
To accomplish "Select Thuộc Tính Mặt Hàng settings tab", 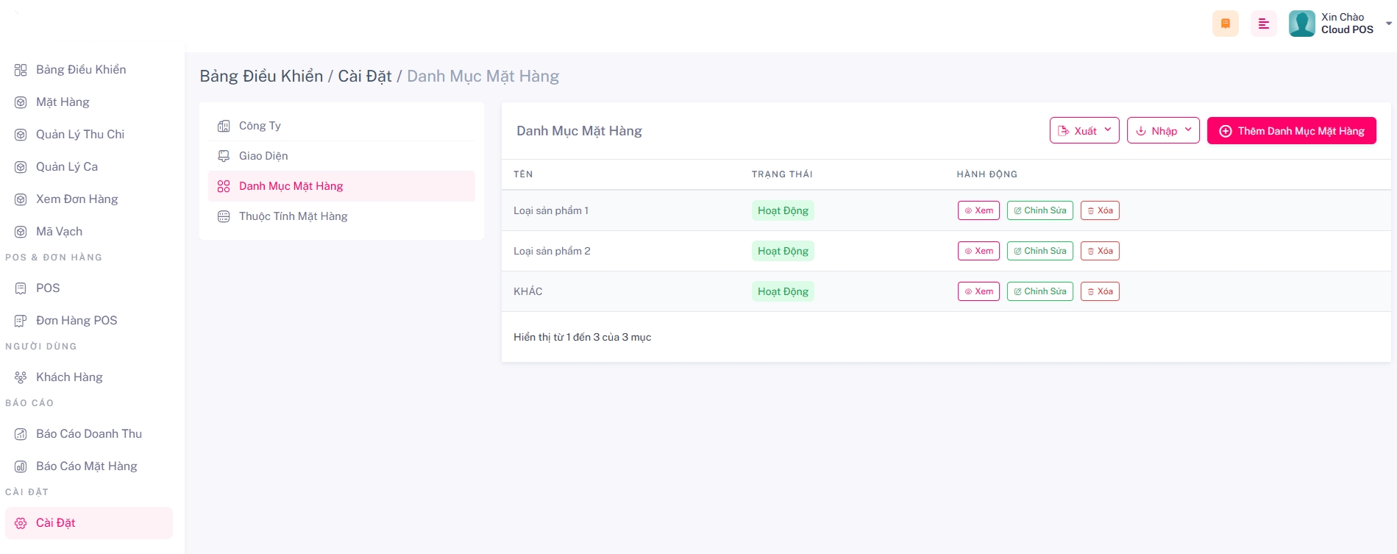I will 293,216.
